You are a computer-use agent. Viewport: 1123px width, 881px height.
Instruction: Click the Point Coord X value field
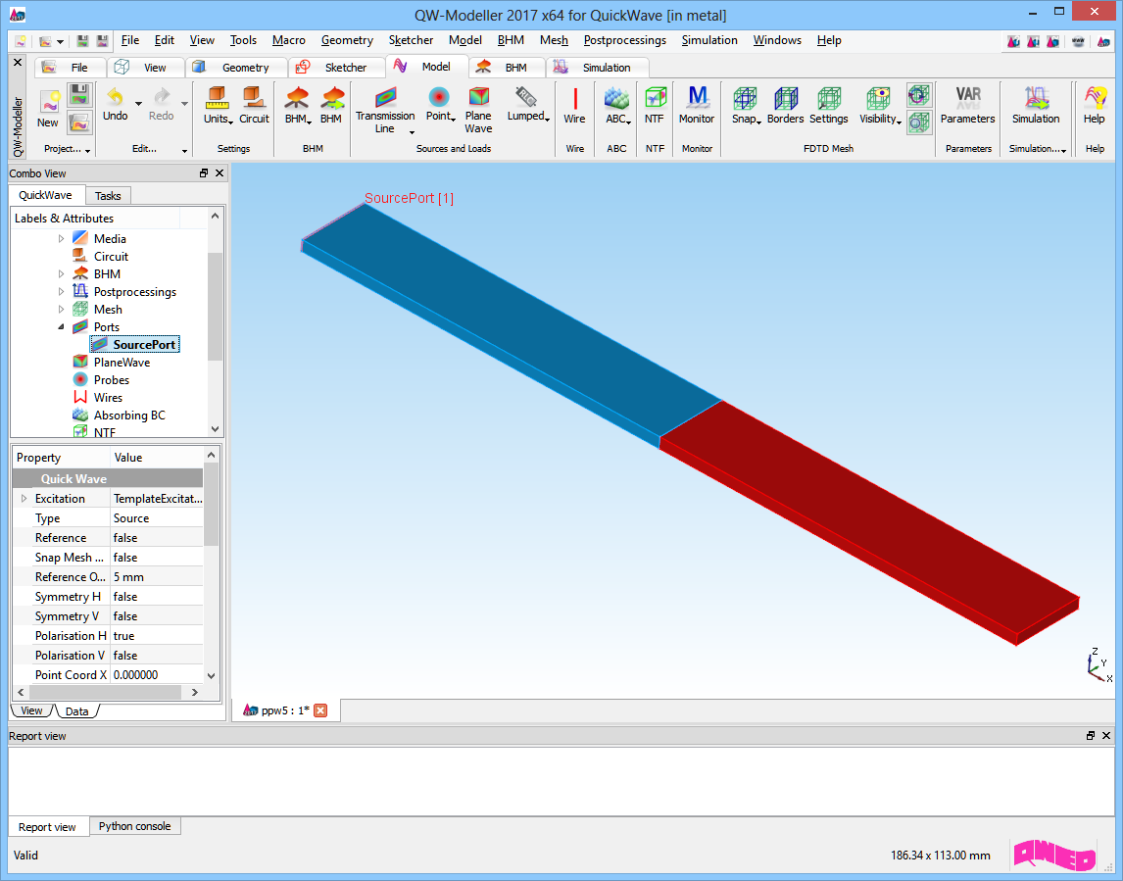click(x=157, y=675)
